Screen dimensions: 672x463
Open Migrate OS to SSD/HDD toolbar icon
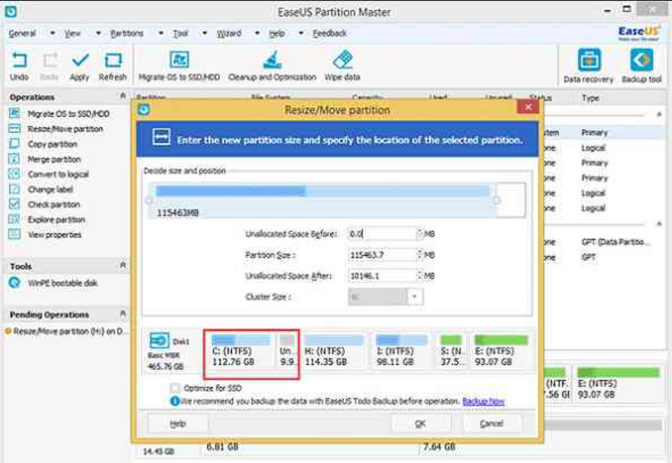click(x=179, y=60)
